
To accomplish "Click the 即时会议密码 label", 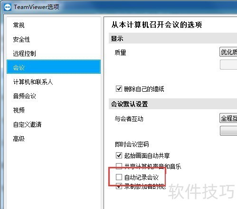I will pos(132,144).
